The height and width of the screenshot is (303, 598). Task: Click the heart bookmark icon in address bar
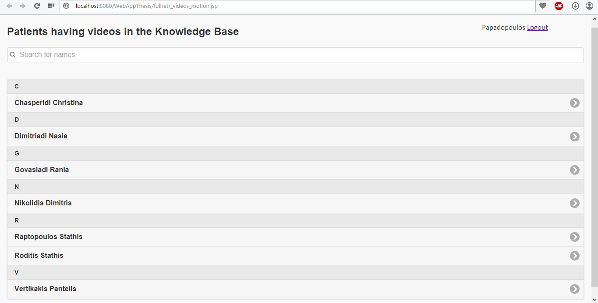coord(542,6)
